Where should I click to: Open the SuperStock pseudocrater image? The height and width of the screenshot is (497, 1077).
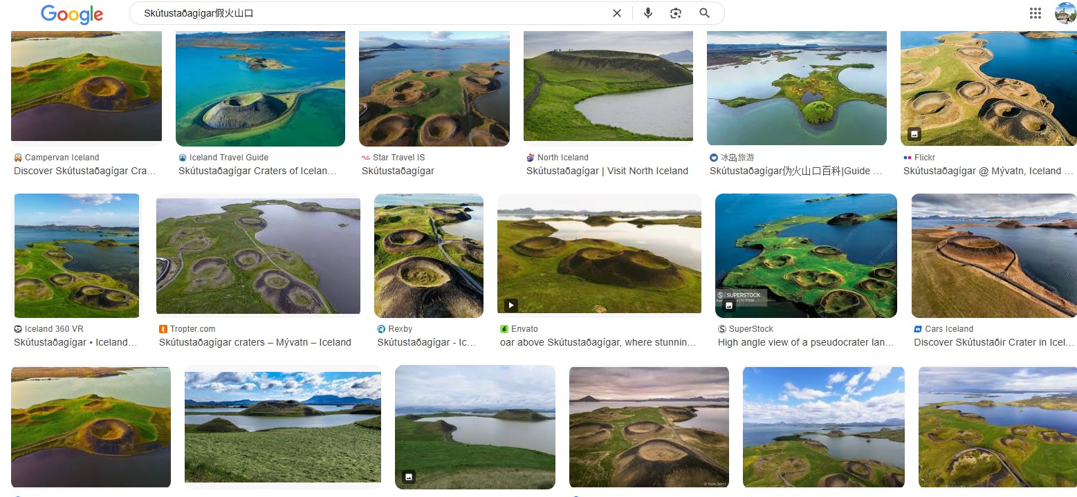tap(805, 256)
